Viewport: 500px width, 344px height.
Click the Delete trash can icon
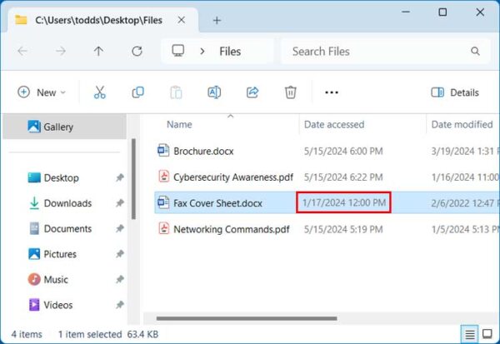point(290,92)
